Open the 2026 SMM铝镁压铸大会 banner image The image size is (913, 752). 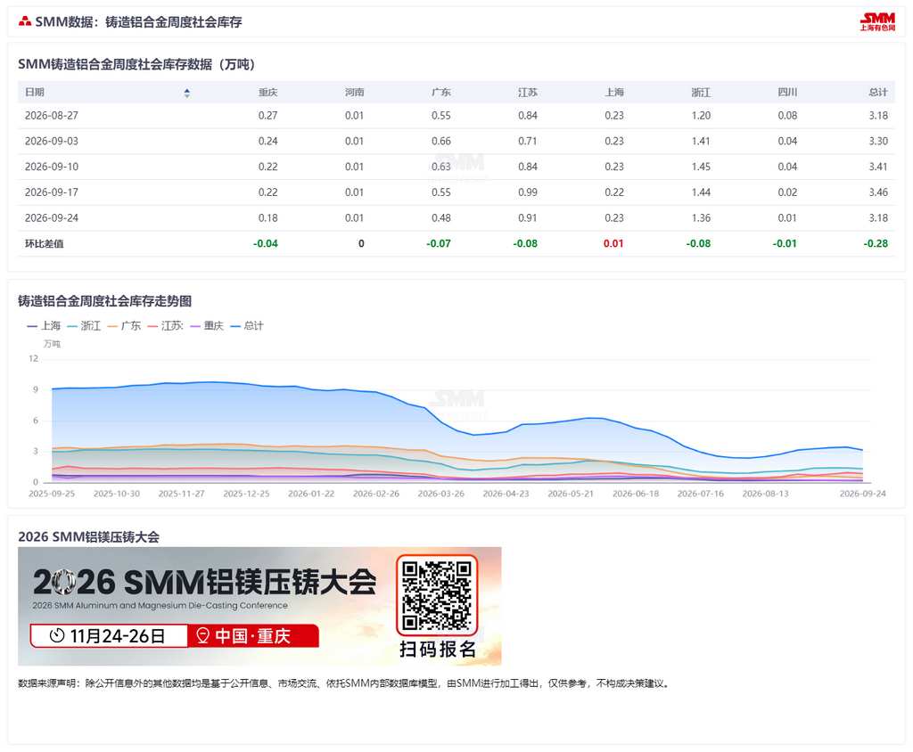(259, 607)
